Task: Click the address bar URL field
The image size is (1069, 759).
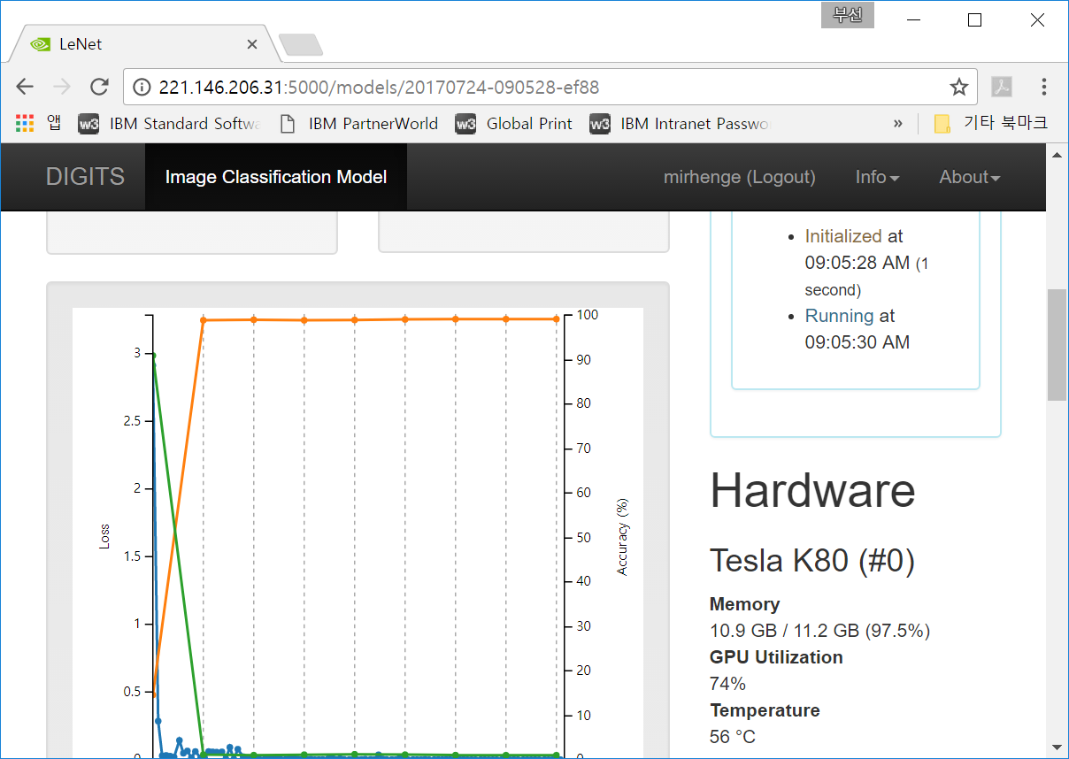Action: click(x=549, y=87)
